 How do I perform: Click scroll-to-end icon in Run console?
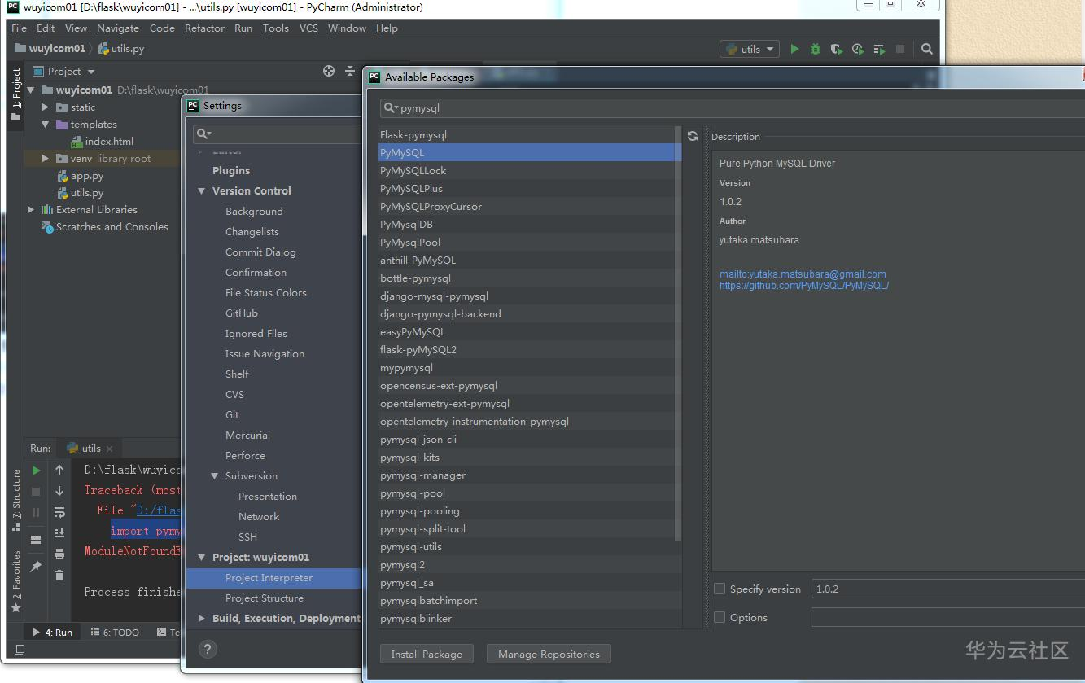coord(59,532)
